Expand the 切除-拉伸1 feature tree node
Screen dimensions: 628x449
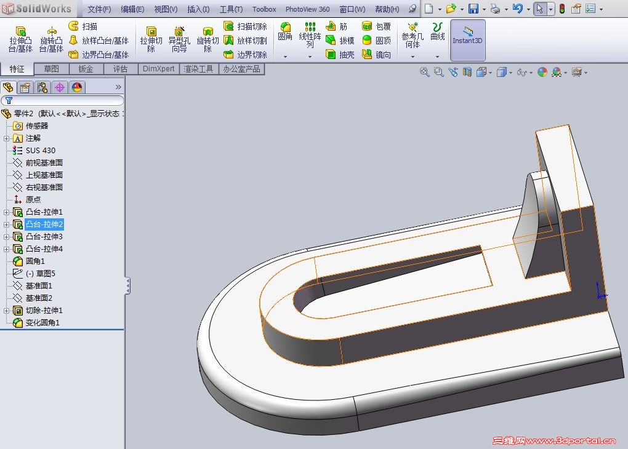(7, 311)
